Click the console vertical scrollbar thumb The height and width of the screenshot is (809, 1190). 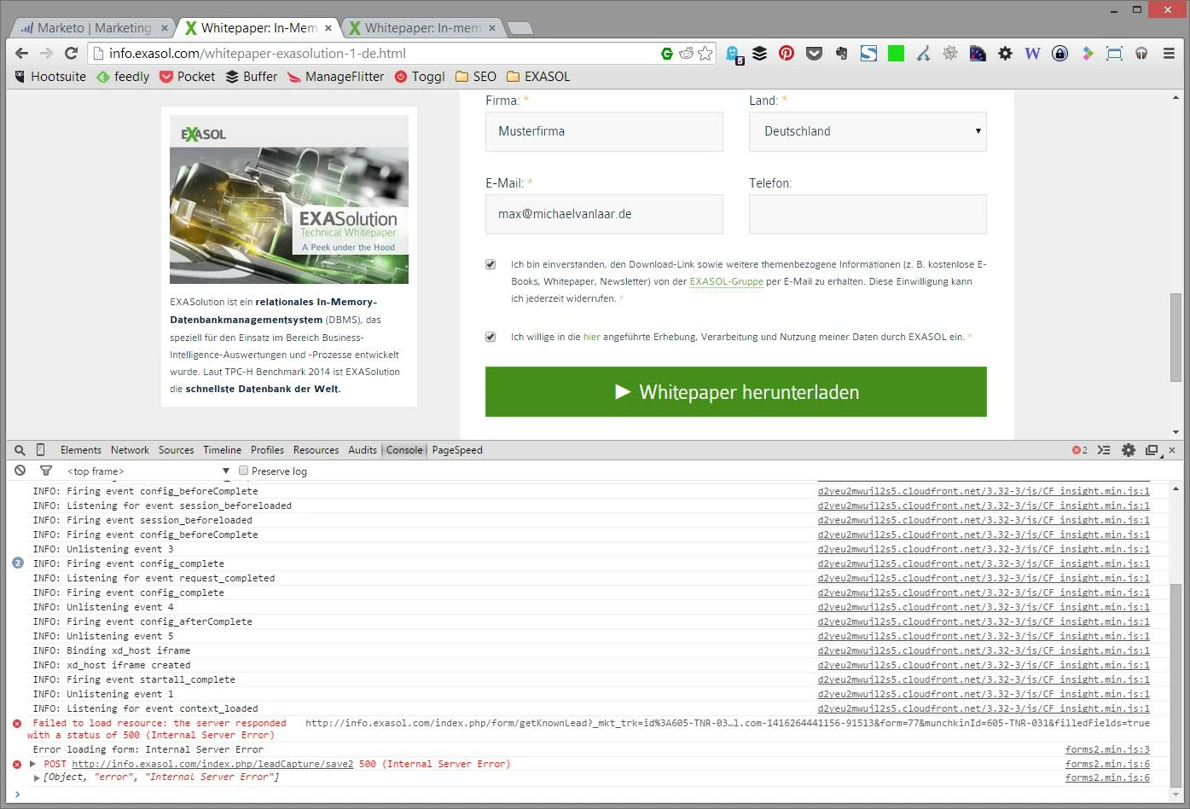(1176, 684)
